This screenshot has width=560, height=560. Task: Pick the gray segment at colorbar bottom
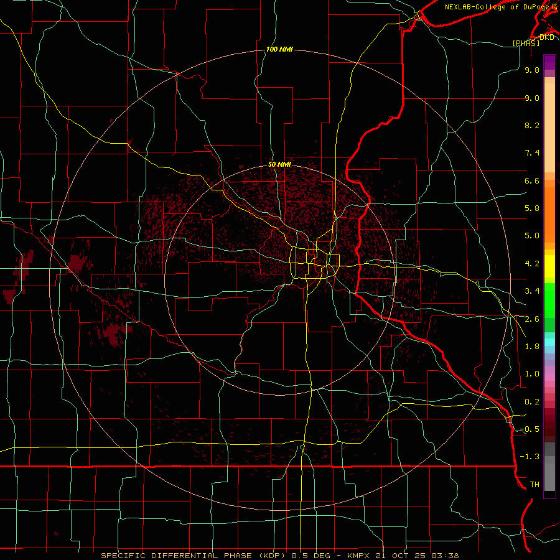[549, 477]
